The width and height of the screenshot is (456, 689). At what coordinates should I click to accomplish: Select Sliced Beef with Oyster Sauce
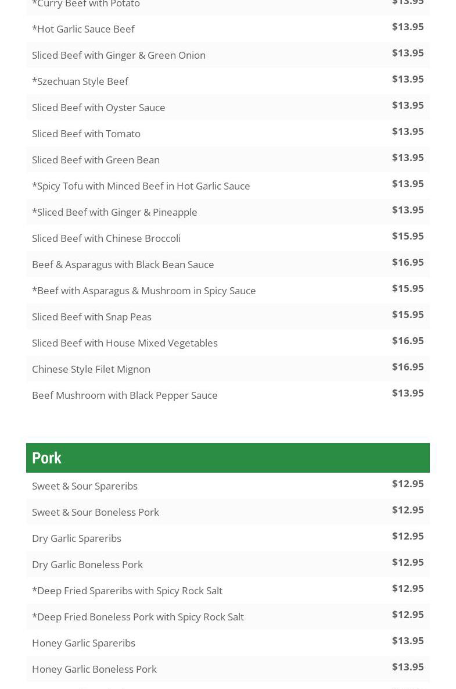[x=99, y=108]
